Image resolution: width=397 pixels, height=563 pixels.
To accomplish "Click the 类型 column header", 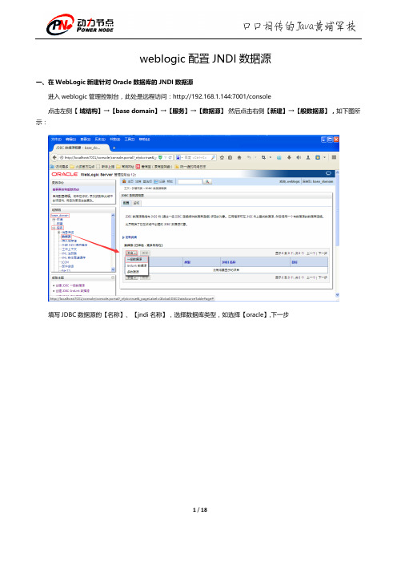I will tap(187, 262).
